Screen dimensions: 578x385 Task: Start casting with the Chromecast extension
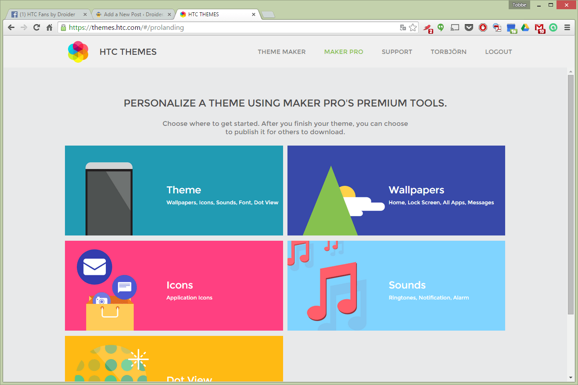coord(455,27)
